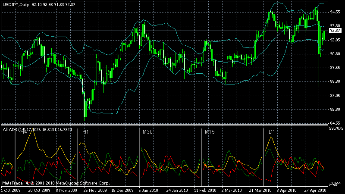The width and height of the screenshot is (345, 194).
Task: Click the 59.7075 indicator scale value
Action: click(336, 128)
